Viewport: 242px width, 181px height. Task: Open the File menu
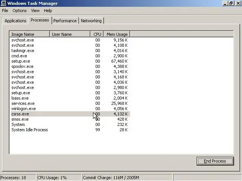(x=5, y=11)
